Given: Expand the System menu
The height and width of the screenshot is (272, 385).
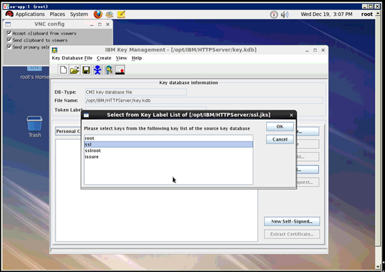Looking at the screenshot, I should (79, 15).
